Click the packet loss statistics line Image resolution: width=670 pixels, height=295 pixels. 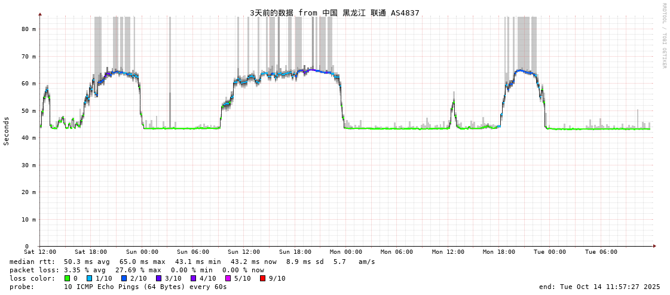(x=137, y=270)
